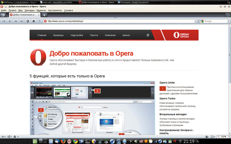Toggle the Opera side panel button

pyautogui.click(x=3, y=15)
